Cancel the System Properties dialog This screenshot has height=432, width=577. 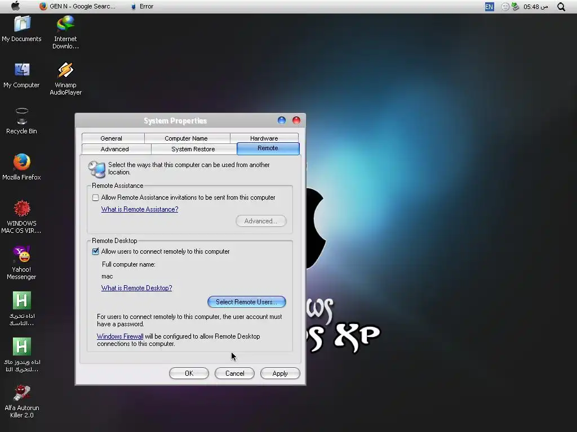[x=234, y=373]
